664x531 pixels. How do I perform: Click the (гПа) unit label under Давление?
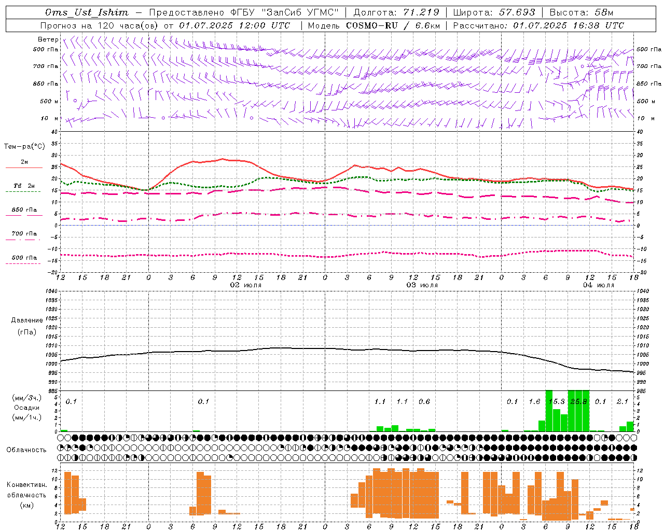[x=27, y=332]
